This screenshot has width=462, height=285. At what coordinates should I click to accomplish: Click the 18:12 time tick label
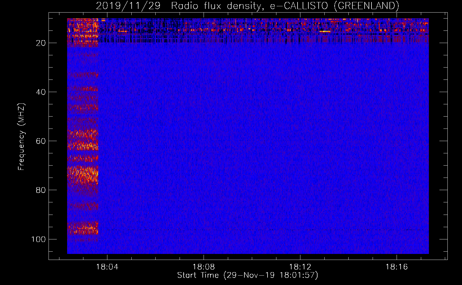[x=300, y=267]
